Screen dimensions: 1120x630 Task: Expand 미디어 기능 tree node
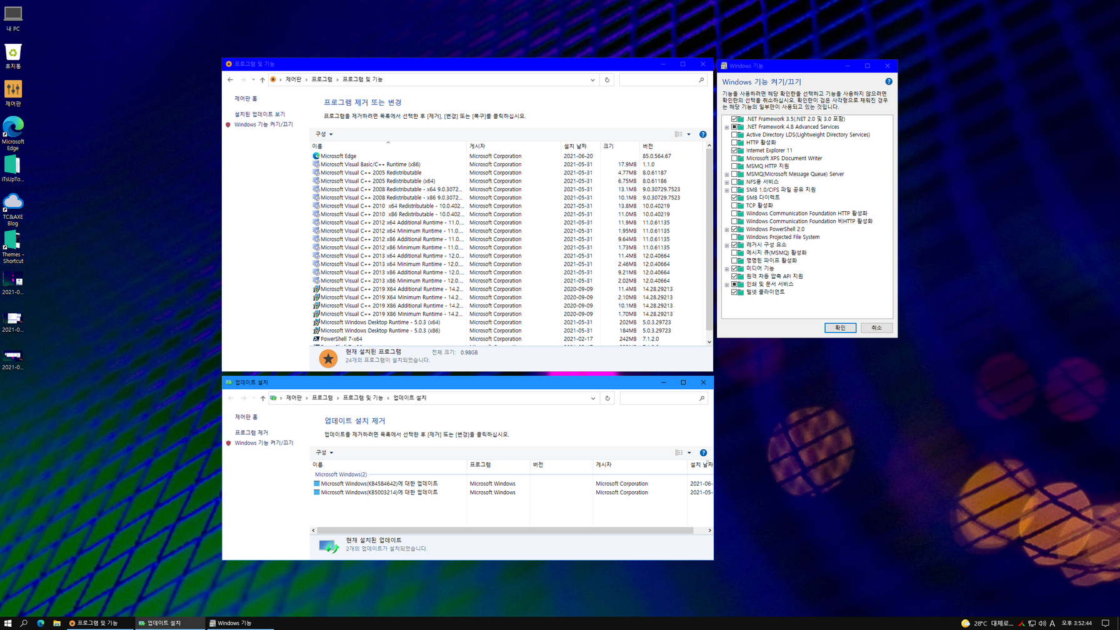tap(727, 269)
